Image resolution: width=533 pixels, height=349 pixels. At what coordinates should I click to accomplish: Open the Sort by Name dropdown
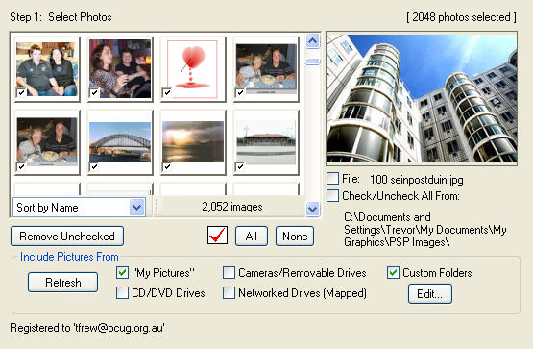pyautogui.click(x=137, y=207)
